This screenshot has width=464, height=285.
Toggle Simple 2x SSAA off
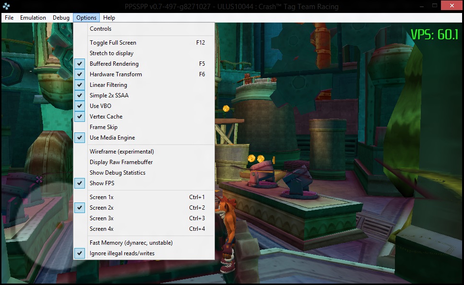click(109, 95)
